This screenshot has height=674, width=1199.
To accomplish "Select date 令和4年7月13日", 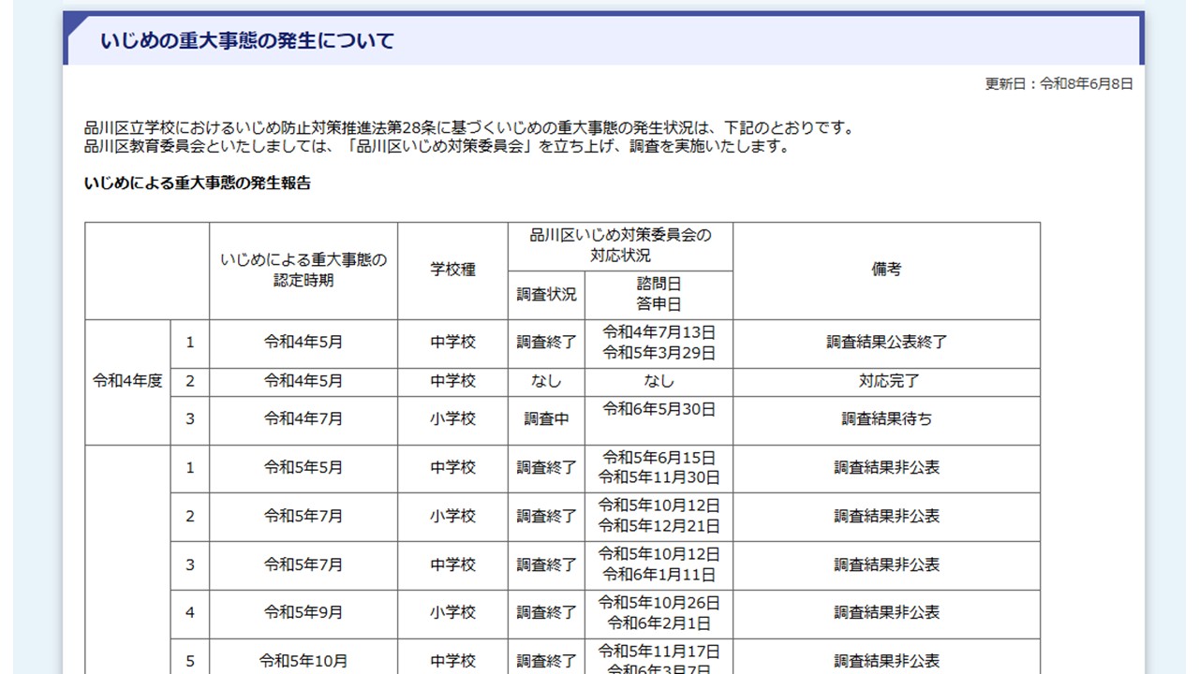I will tap(659, 332).
